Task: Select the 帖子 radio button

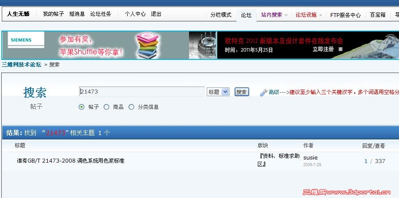Action: click(81, 107)
